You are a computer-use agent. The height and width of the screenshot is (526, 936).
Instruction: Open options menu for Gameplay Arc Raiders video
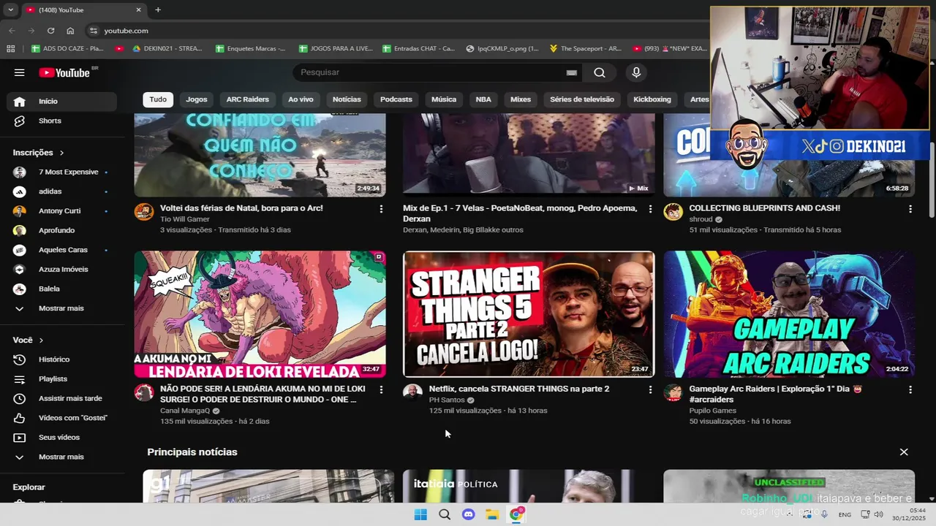click(910, 390)
